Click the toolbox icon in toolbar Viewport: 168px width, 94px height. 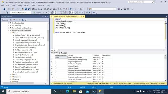click(x=125, y=9)
